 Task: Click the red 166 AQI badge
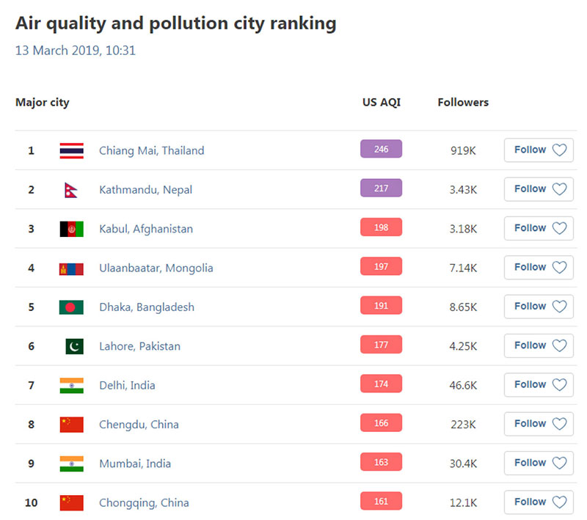[381, 423]
